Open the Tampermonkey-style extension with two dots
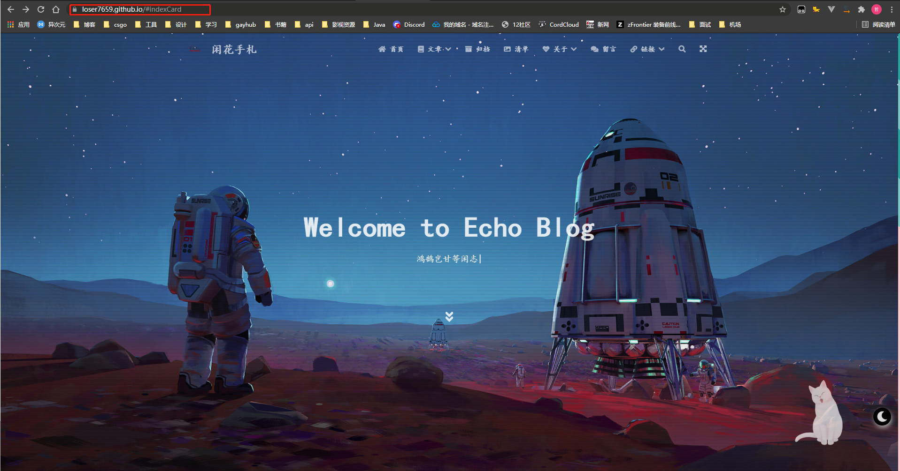Viewport: 900px width, 471px height. pyautogui.click(x=801, y=9)
